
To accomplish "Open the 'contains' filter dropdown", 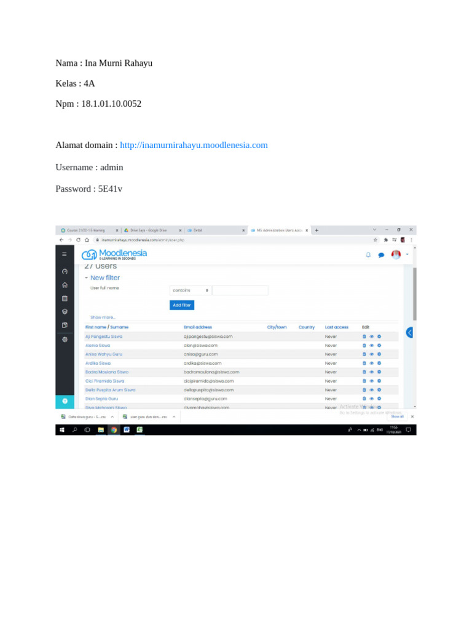I will click(x=191, y=290).
